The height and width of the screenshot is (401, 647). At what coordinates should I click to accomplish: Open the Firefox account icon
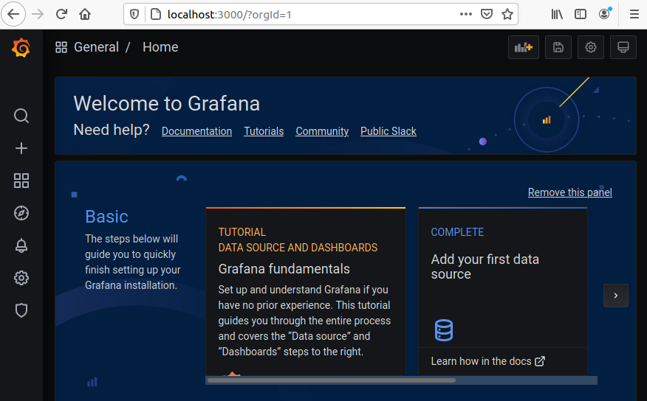[x=604, y=14]
